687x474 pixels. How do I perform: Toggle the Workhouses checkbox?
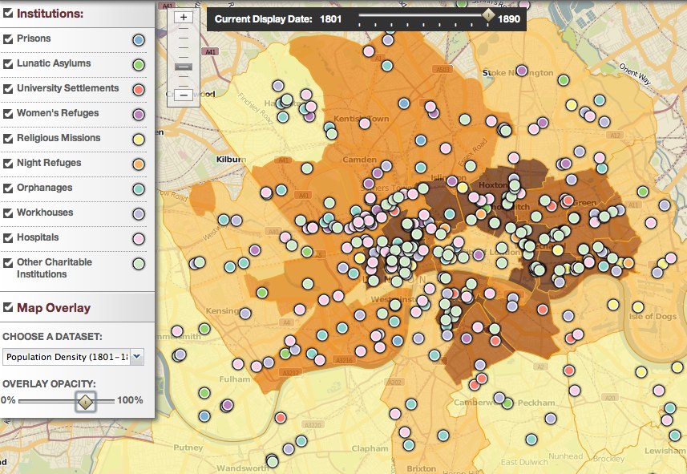(7, 213)
